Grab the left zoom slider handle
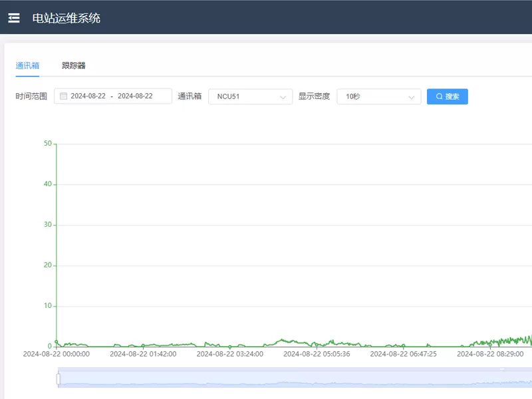The height and width of the screenshot is (399, 532). [x=59, y=379]
